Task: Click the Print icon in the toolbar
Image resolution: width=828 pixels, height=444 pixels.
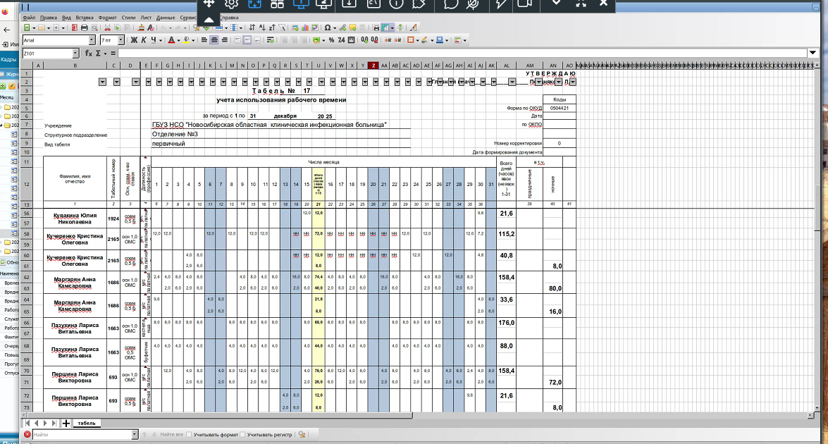Action: point(85,27)
